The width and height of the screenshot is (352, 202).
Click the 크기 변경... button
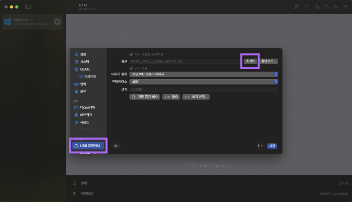click(x=196, y=97)
